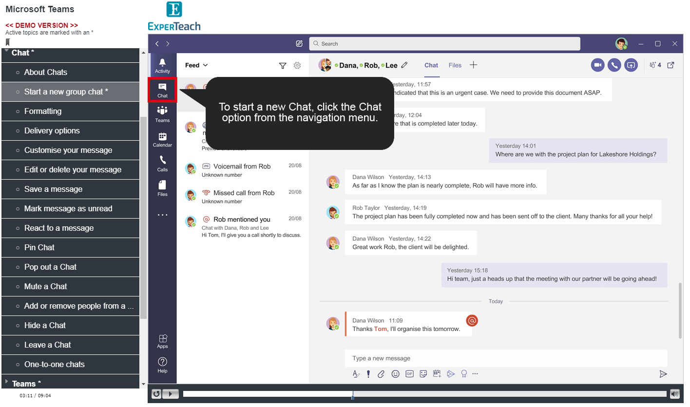The image size is (690, 407).
Task: Open feed settings gear
Action: point(297,66)
